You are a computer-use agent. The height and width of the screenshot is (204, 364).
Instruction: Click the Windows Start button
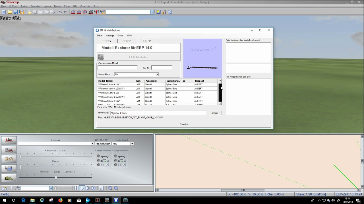point(4,200)
